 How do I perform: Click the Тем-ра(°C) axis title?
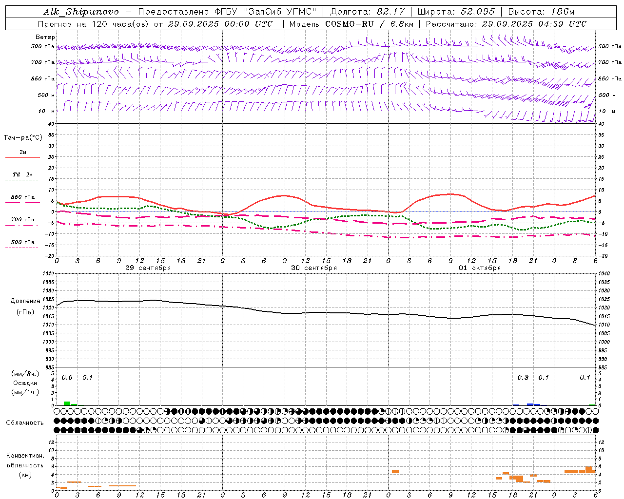pyautogui.click(x=23, y=138)
